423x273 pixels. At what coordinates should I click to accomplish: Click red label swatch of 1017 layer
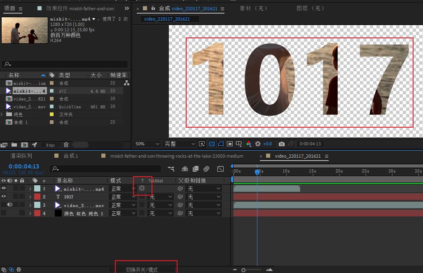(37, 197)
